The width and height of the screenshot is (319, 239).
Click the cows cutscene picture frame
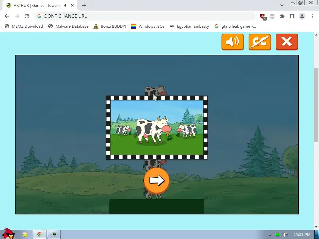click(x=157, y=127)
